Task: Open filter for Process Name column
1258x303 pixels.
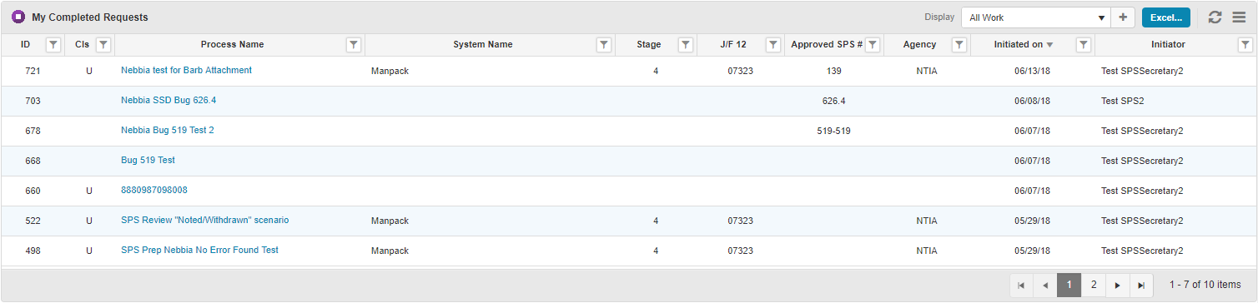Action: tap(354, 45)
